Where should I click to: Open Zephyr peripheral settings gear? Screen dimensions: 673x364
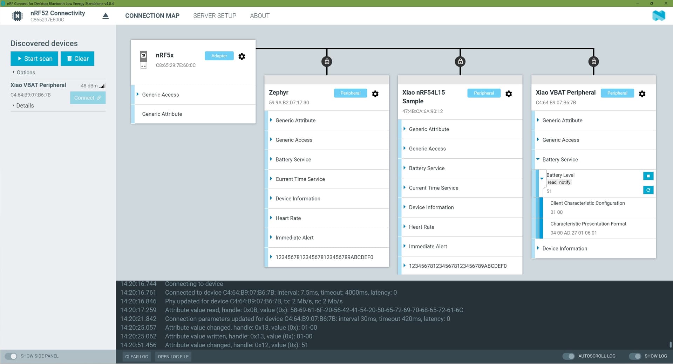pyautogui.click(x=375, y=94)
